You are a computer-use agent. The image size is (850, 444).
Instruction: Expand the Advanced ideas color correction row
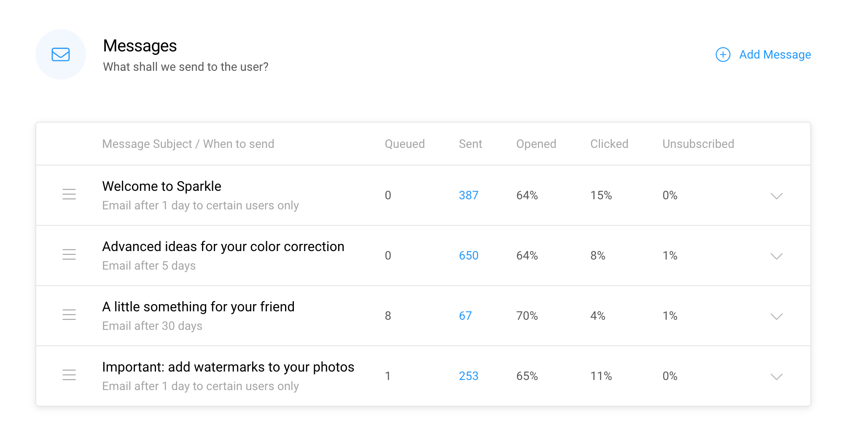(776, 256)
